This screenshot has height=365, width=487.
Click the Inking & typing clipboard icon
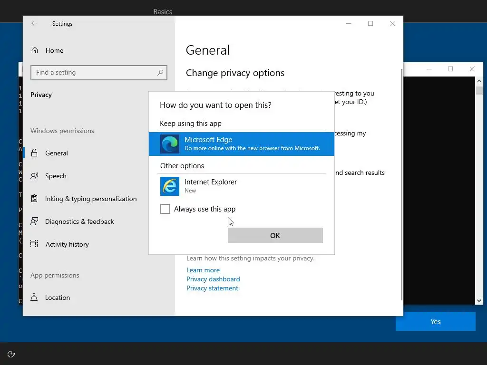point(34,199)
